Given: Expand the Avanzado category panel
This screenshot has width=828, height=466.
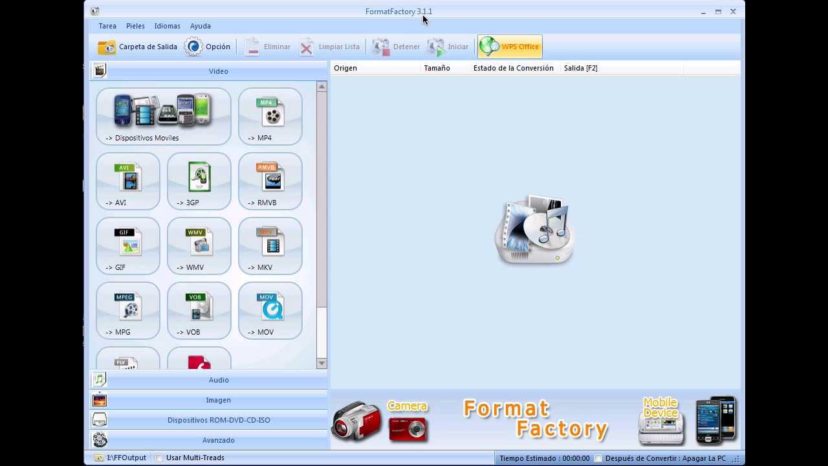Looking at the screenshot, I should pyautogui.click(x=208, y=440).
